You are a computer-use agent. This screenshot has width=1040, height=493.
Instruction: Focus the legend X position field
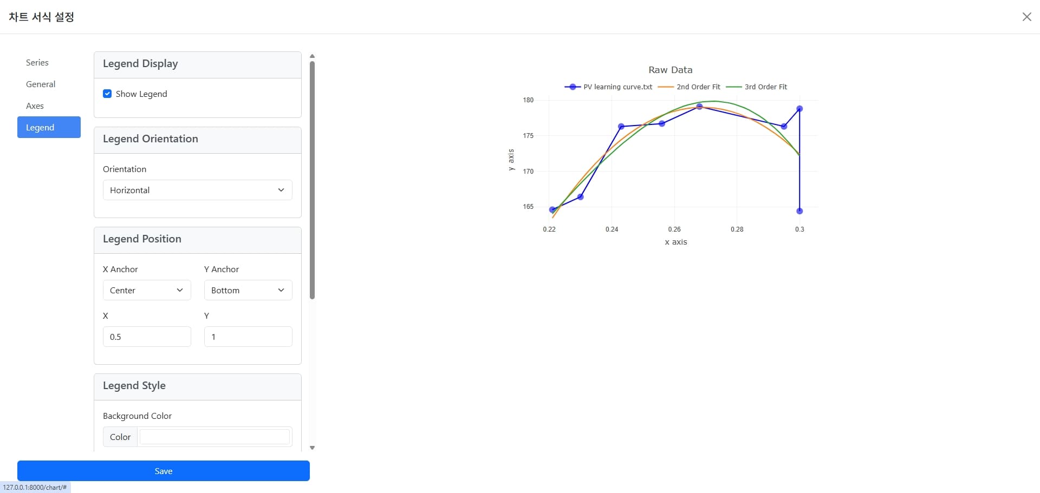147,337
